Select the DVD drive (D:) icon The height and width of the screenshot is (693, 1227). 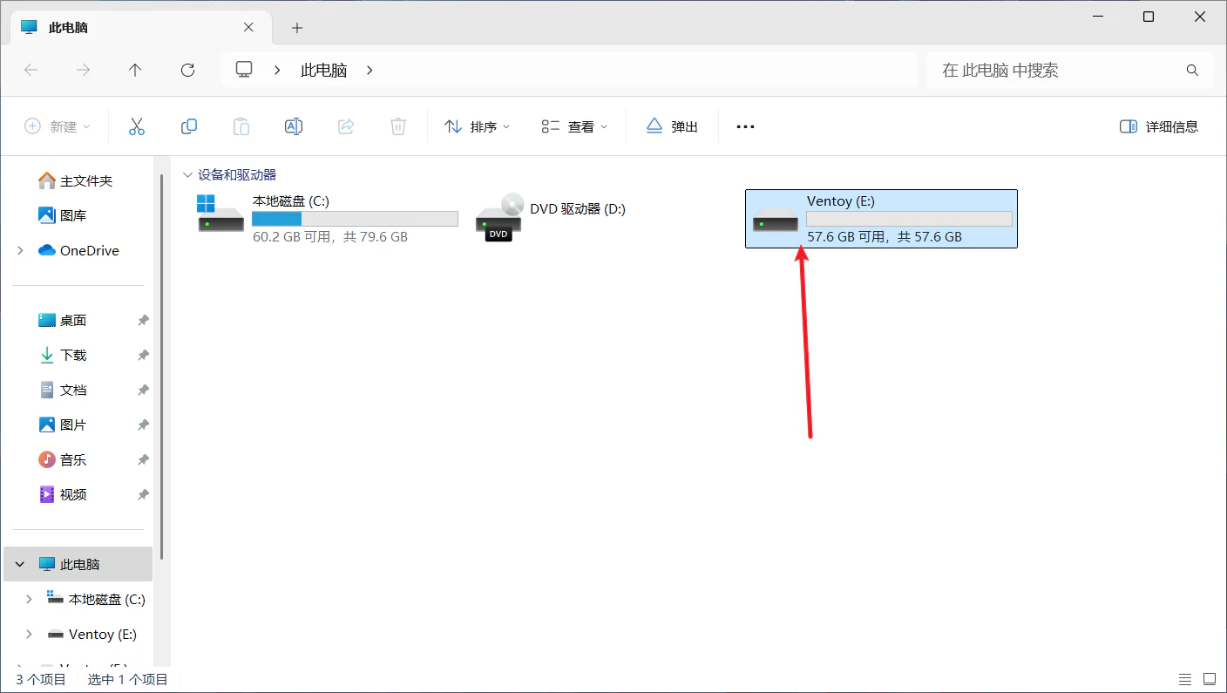pos(499,217)
